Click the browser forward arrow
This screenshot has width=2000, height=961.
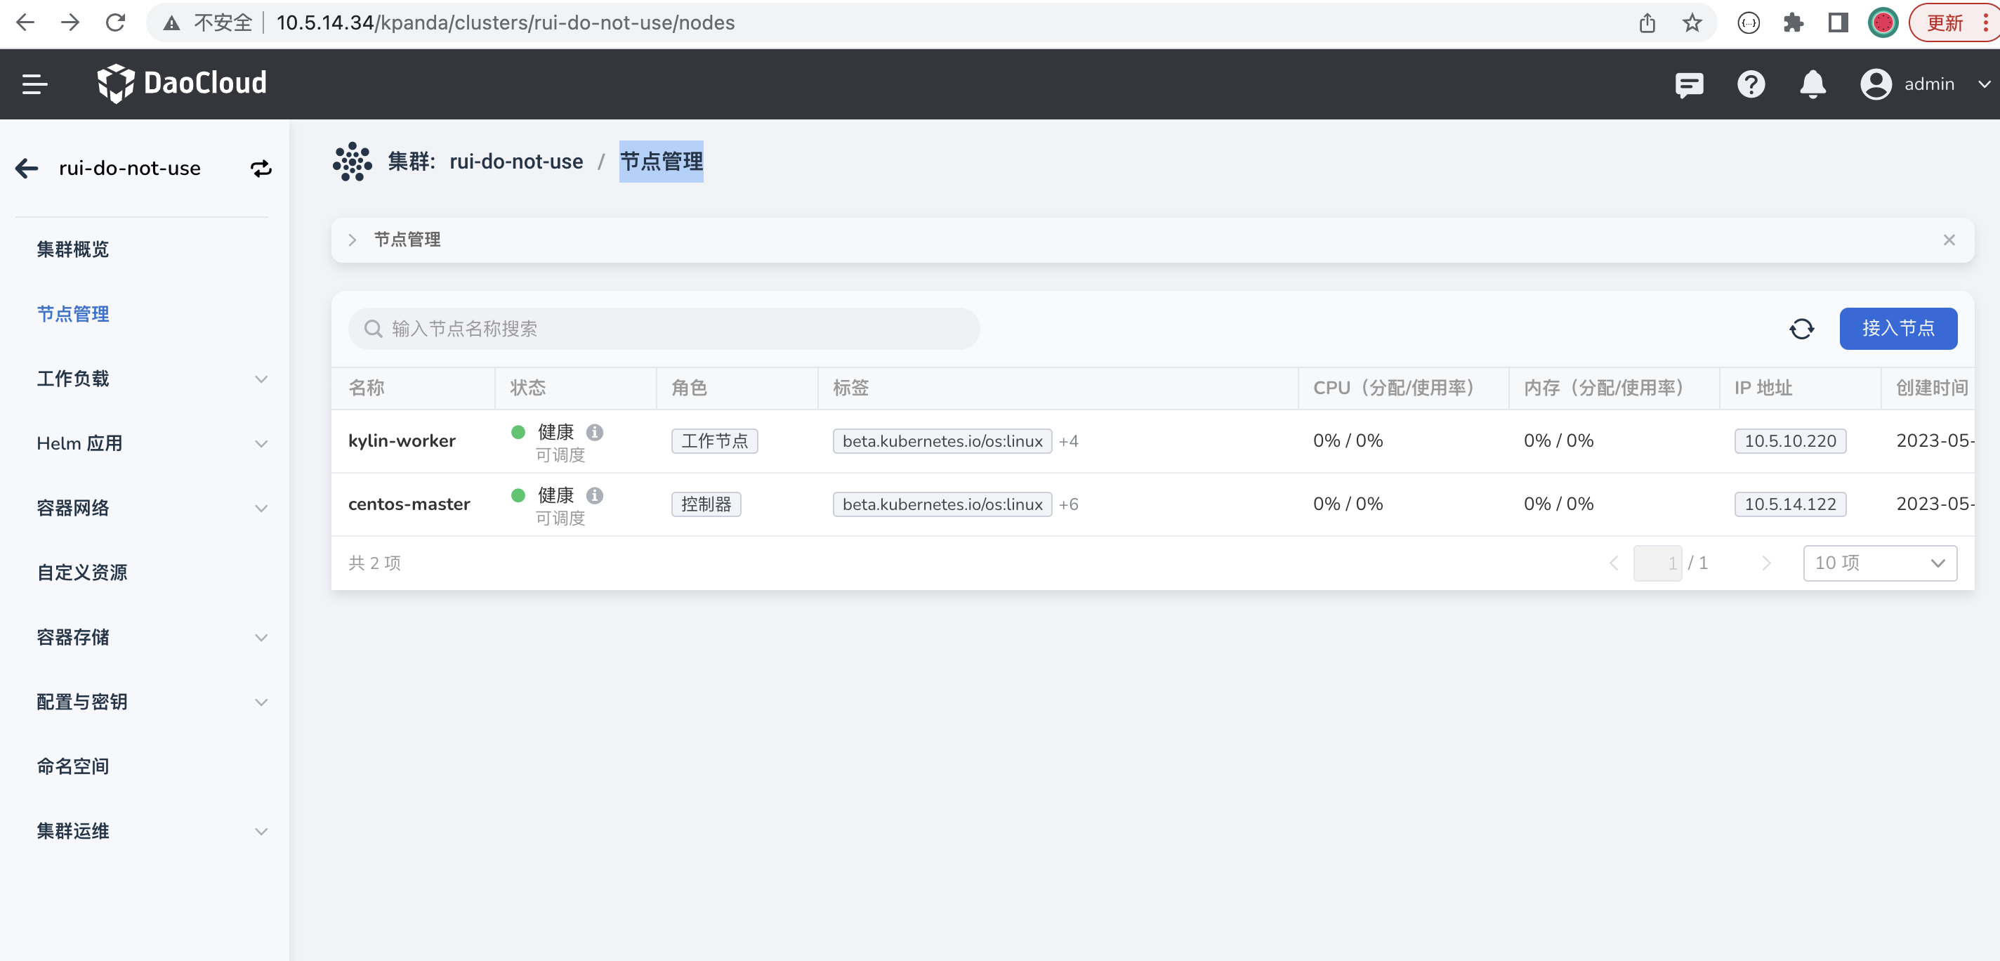pyautogui.click(x=70, y=22)
